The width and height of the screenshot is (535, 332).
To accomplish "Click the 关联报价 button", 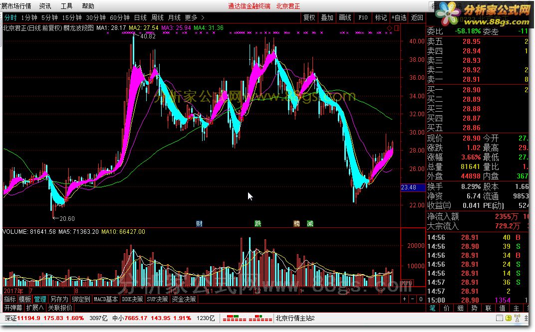I will click(60, 308).
